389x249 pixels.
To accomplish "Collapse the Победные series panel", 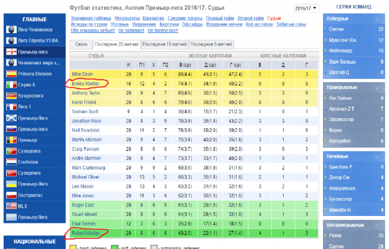I will [x=377, y=19].
